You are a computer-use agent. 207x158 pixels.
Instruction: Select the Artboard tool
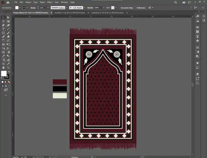click(x=4, y=64)
